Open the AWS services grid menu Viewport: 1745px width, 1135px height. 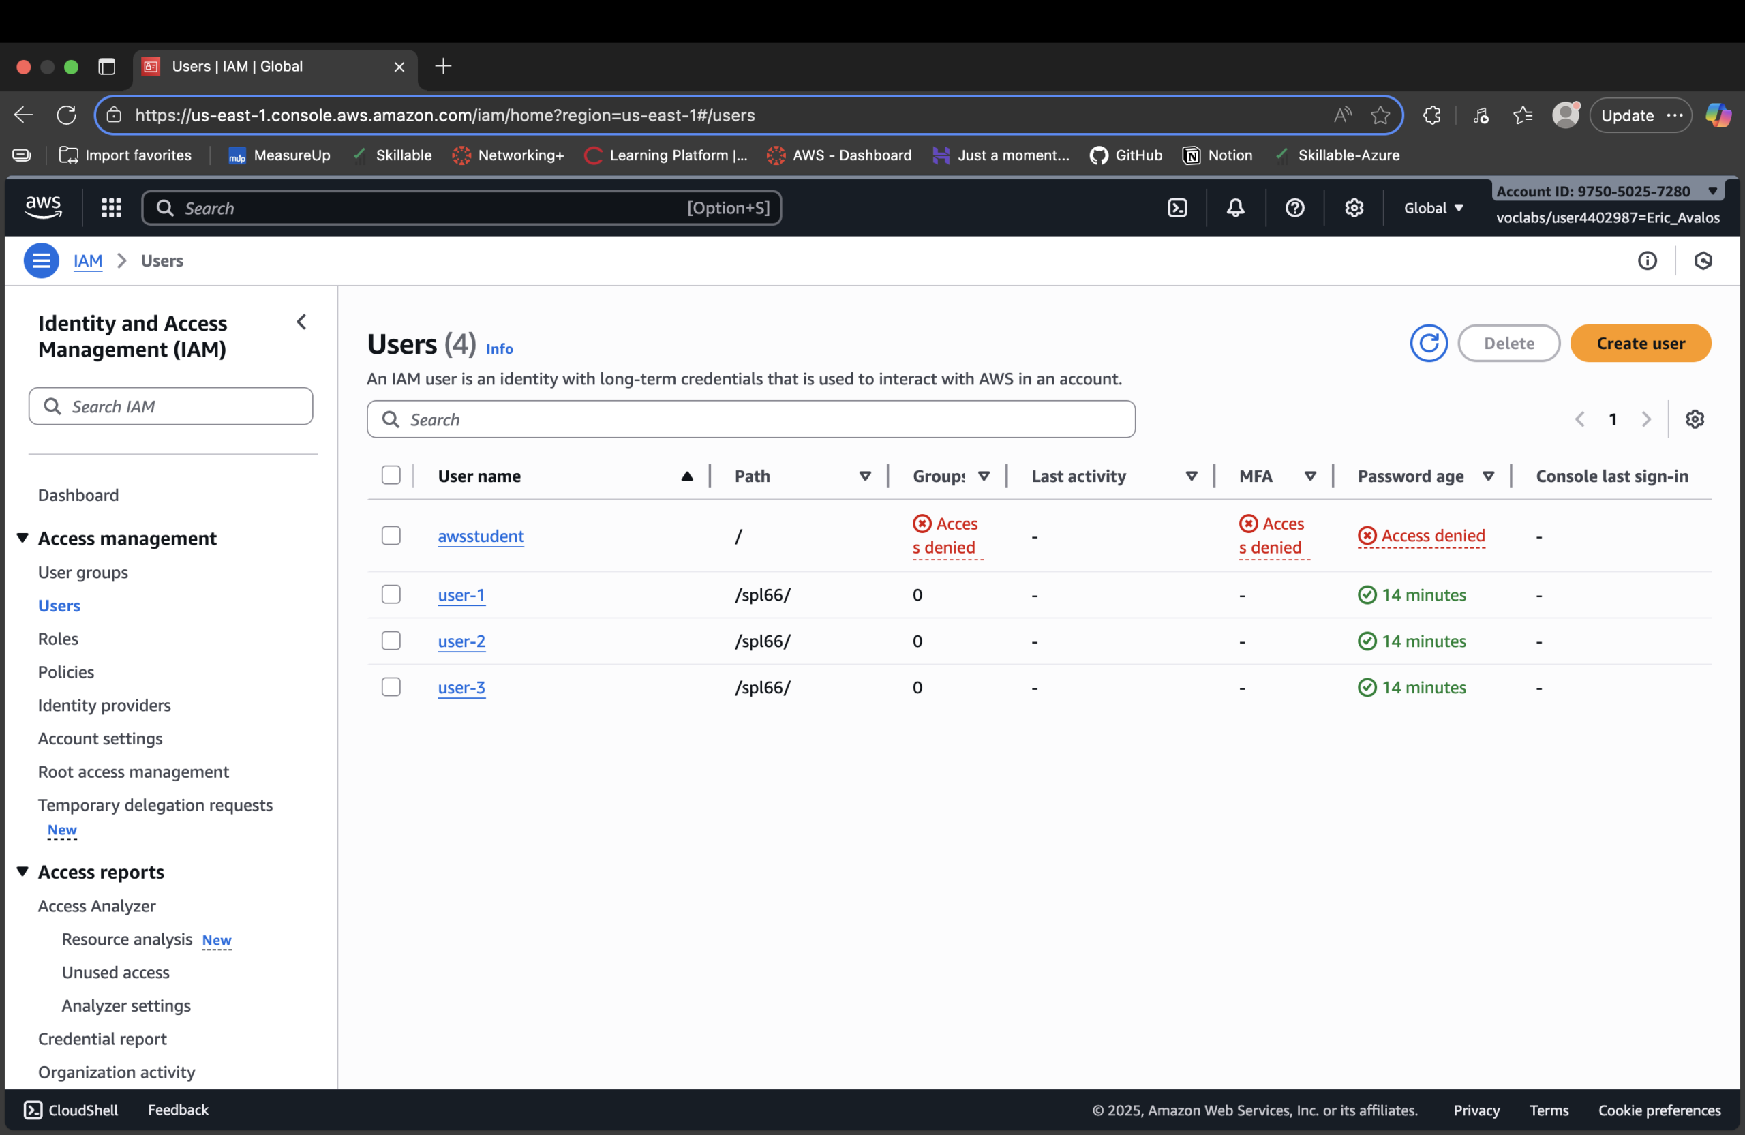pyautogui.click(x=110, y=207)
